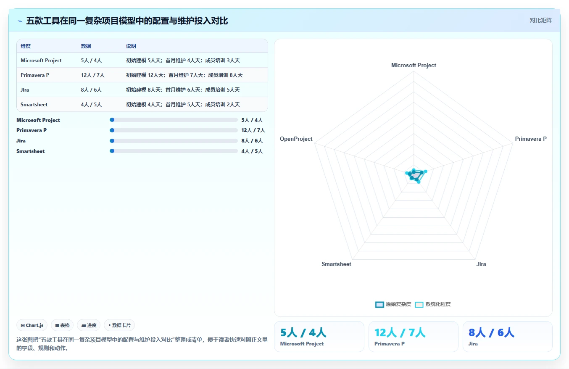Click 5人 / 4人 cell in table
The height and width of the screenshot is (369, 569).
[91, 61]
